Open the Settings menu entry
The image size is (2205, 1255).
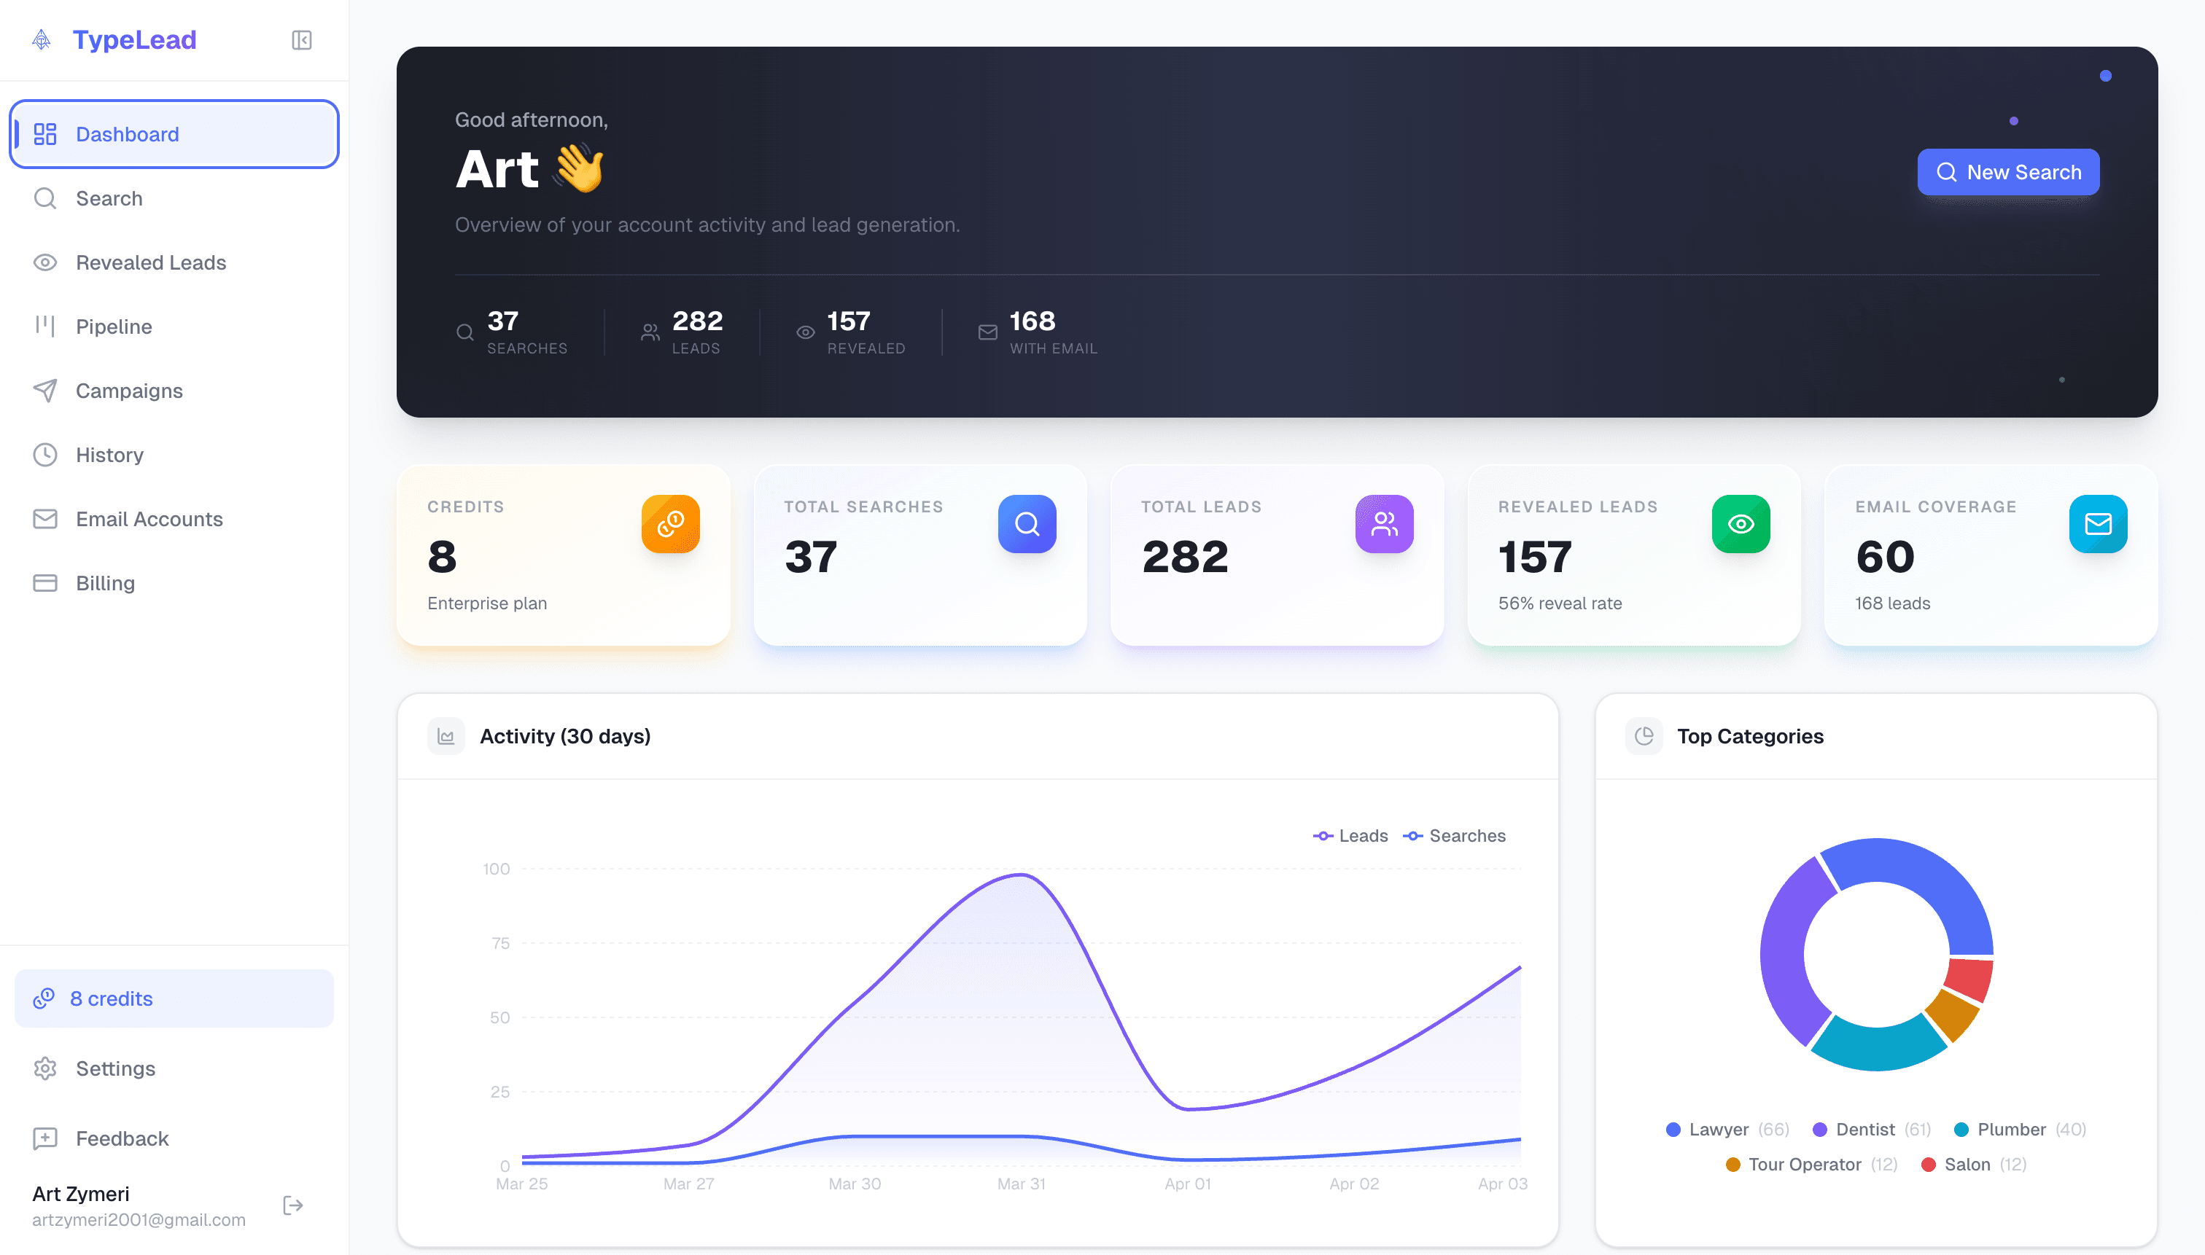pos(115,1068)
